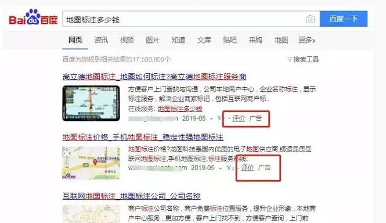Click the GPS navigator thumbnail of first result
The width and height of the screenshot is (386, 223).
point(91,103)
